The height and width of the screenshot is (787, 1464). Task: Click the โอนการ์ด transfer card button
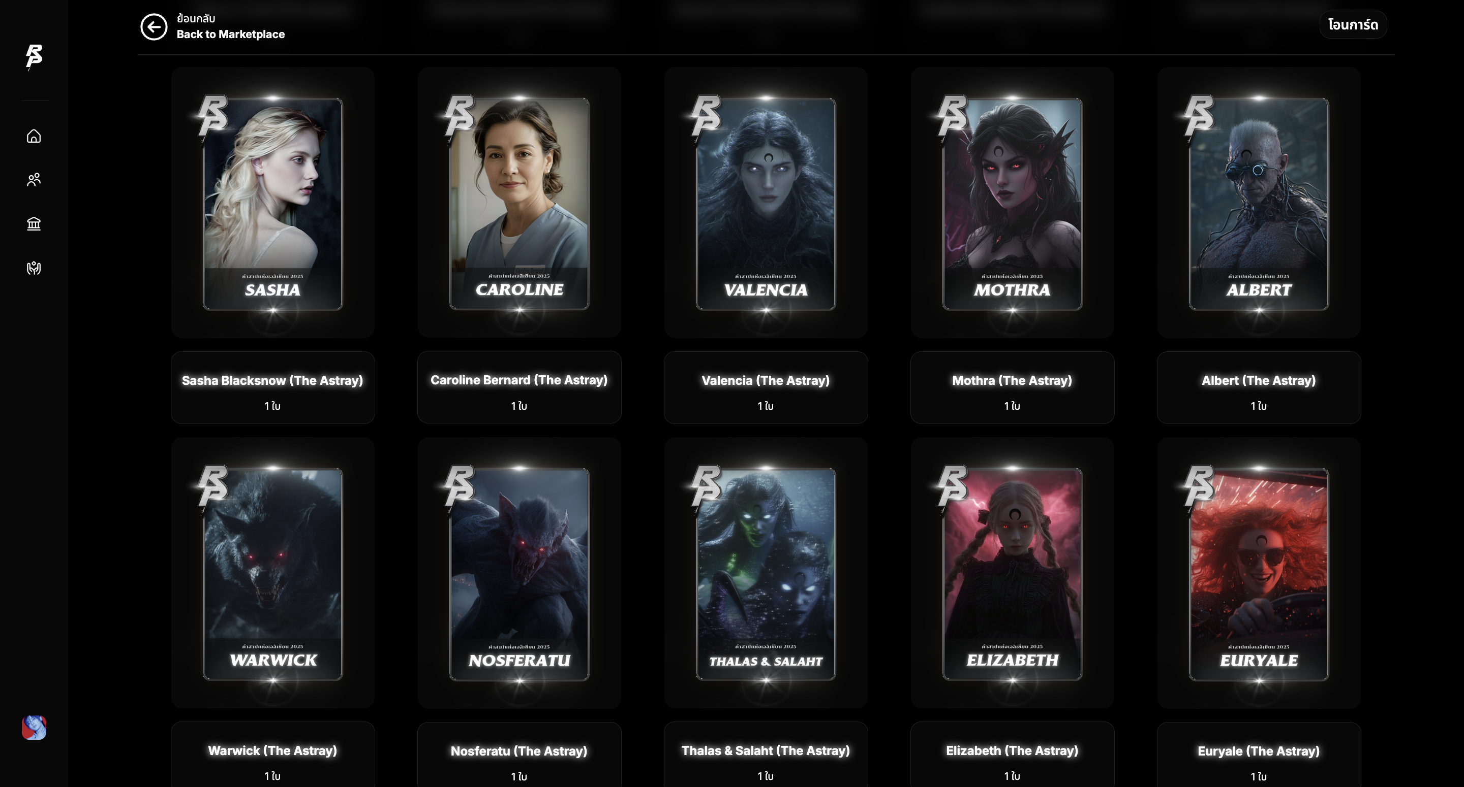tap(1353, 24)
